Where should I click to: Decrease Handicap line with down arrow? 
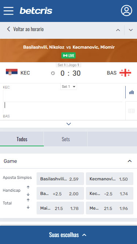[28, 194]
